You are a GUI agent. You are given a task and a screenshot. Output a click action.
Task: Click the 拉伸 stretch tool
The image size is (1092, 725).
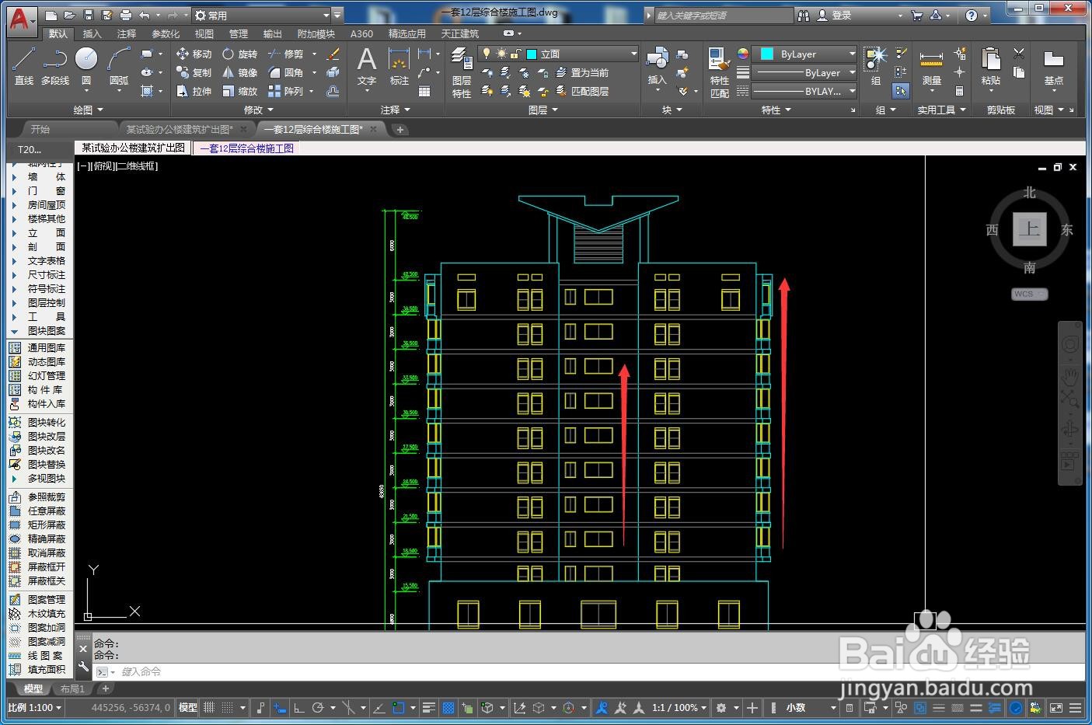pos(194,91)
